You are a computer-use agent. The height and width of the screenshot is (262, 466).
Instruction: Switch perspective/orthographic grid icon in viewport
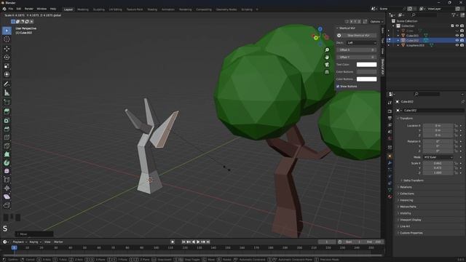pyautogui.click(x=327, y=72)
